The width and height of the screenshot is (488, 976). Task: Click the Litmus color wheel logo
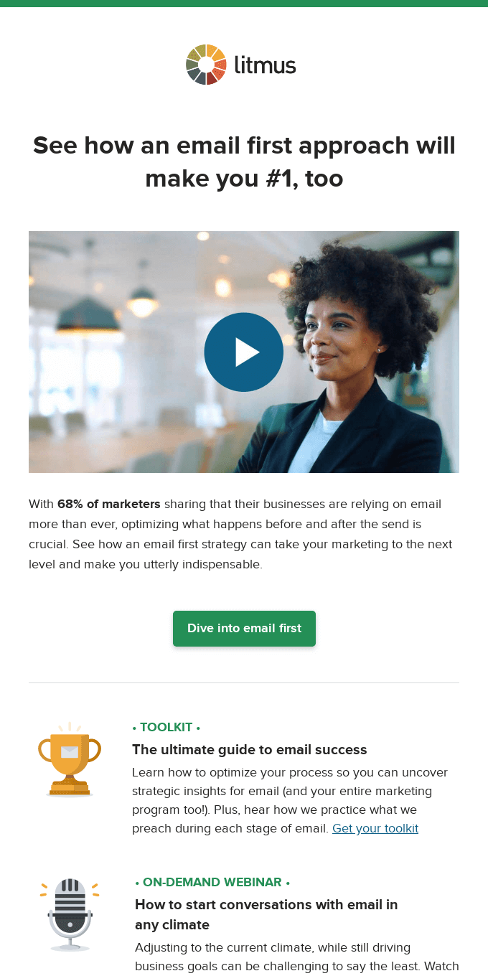(x=206, y=65)
